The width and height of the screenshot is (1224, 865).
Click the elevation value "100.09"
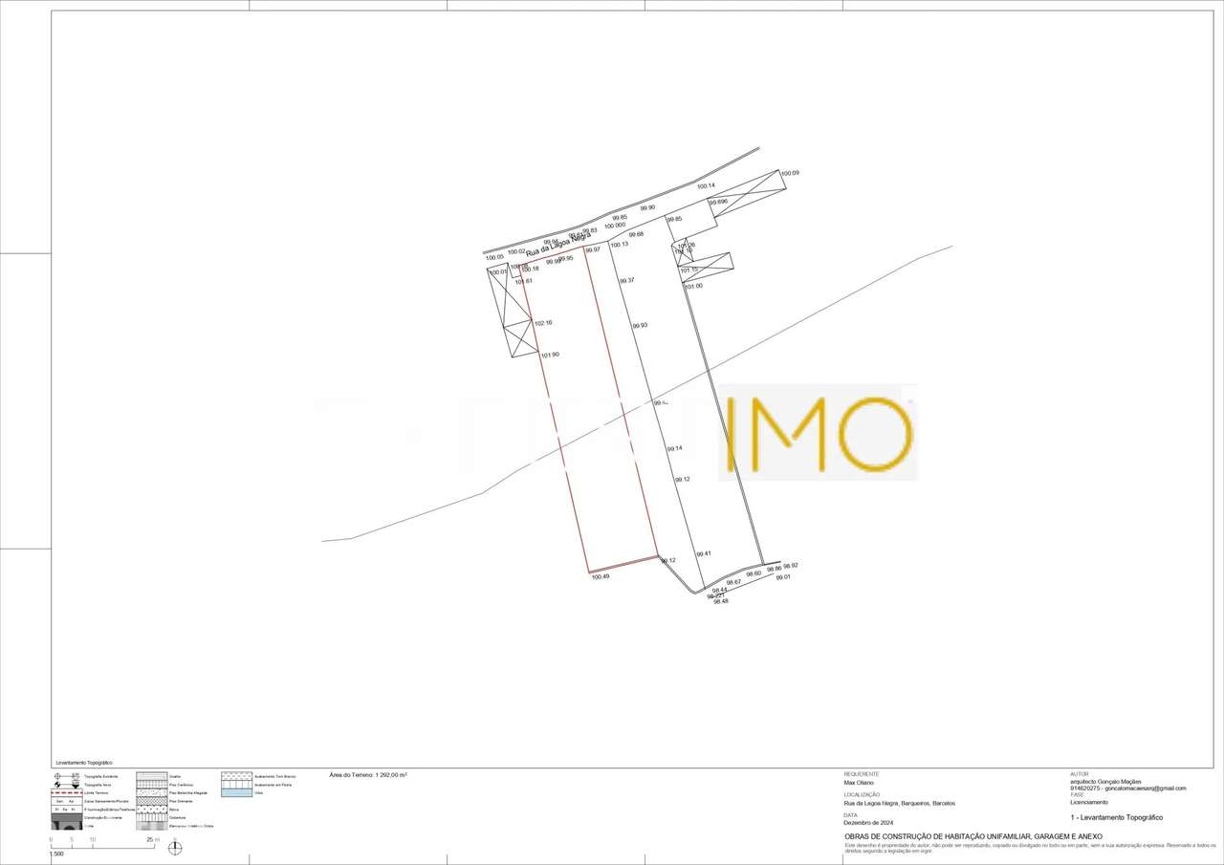(790, 173)
